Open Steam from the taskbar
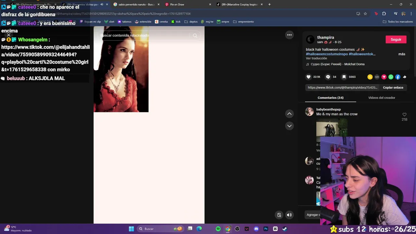This screenshot has height=234, width=416. click(285, 229)
